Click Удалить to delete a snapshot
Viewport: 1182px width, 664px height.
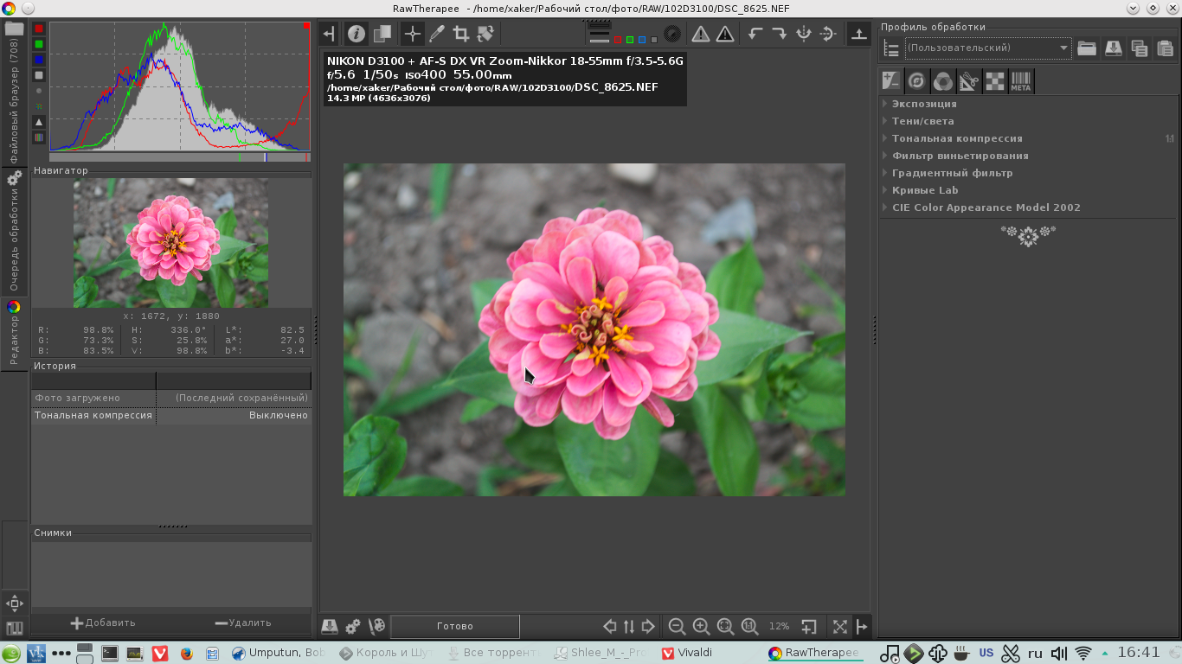pyautogui.click(x=243, y=622)
